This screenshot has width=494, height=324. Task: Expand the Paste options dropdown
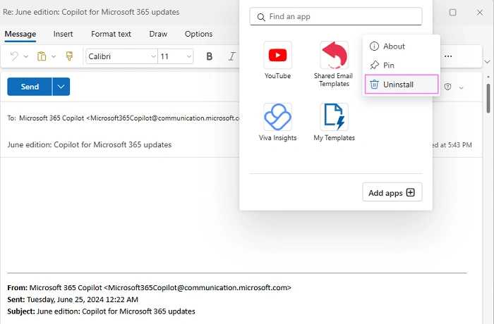54,56
